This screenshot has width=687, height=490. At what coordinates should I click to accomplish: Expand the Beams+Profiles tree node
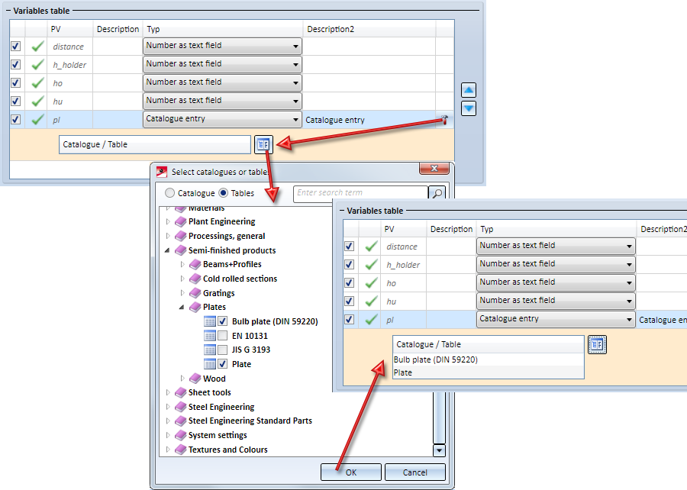182,265
